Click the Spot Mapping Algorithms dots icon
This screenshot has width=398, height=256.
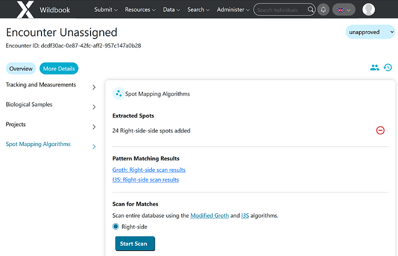pos(119,93)
